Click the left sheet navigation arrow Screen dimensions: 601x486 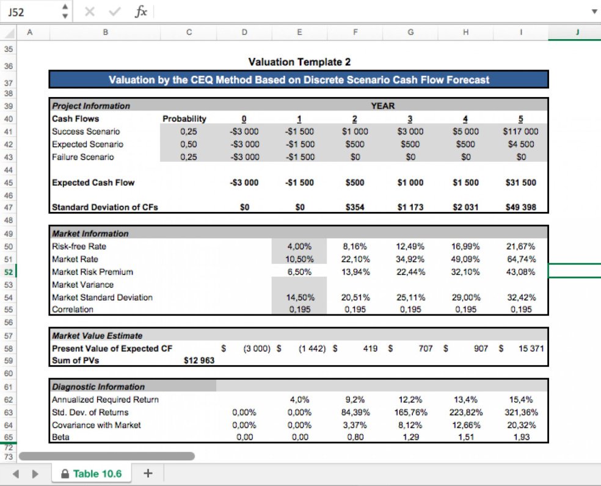point(16,472)
